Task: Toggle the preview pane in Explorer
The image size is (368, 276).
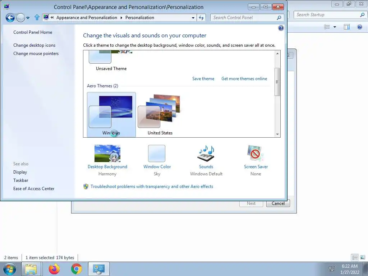Action: [347, 27]
